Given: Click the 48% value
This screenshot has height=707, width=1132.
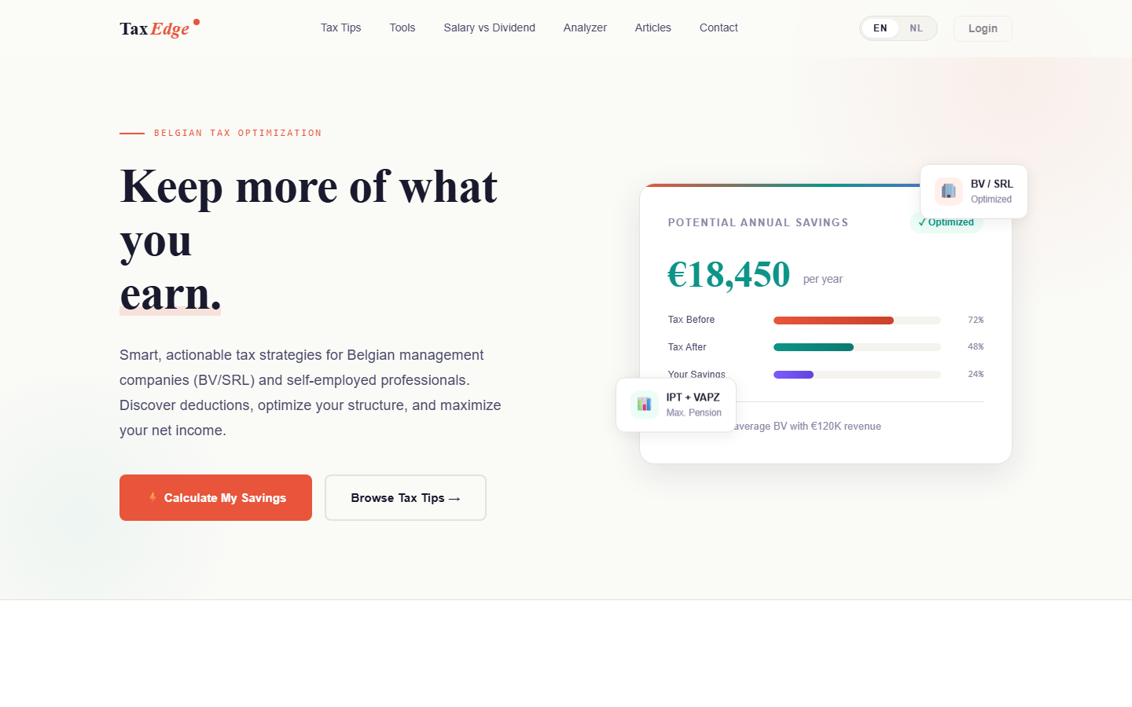Looking at the screenshot, I should click(x=976, y=347).
